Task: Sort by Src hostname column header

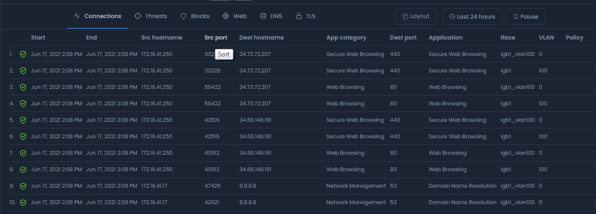Action: click(161, 37)
